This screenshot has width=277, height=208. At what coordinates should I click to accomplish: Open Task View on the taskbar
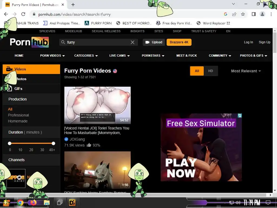[x=60, y=202]
